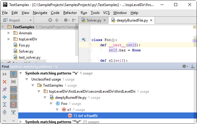Image resolution: width=197 pixels, height=124 pixels.
Task: Go to previous occurrence arrow
Action: pos(5,97)
